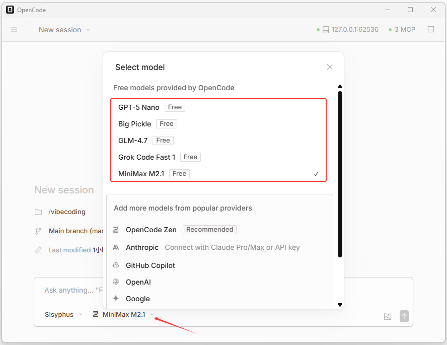Open the 3 MCP status indicator
Image resolution: width=447 pixels, height=345 pixels.
click(402, 30)
